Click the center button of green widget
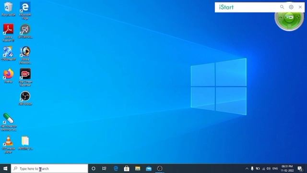 pos(289,17)
